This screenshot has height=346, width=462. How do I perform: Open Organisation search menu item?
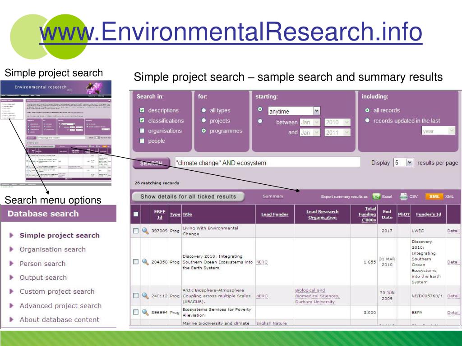52,249
